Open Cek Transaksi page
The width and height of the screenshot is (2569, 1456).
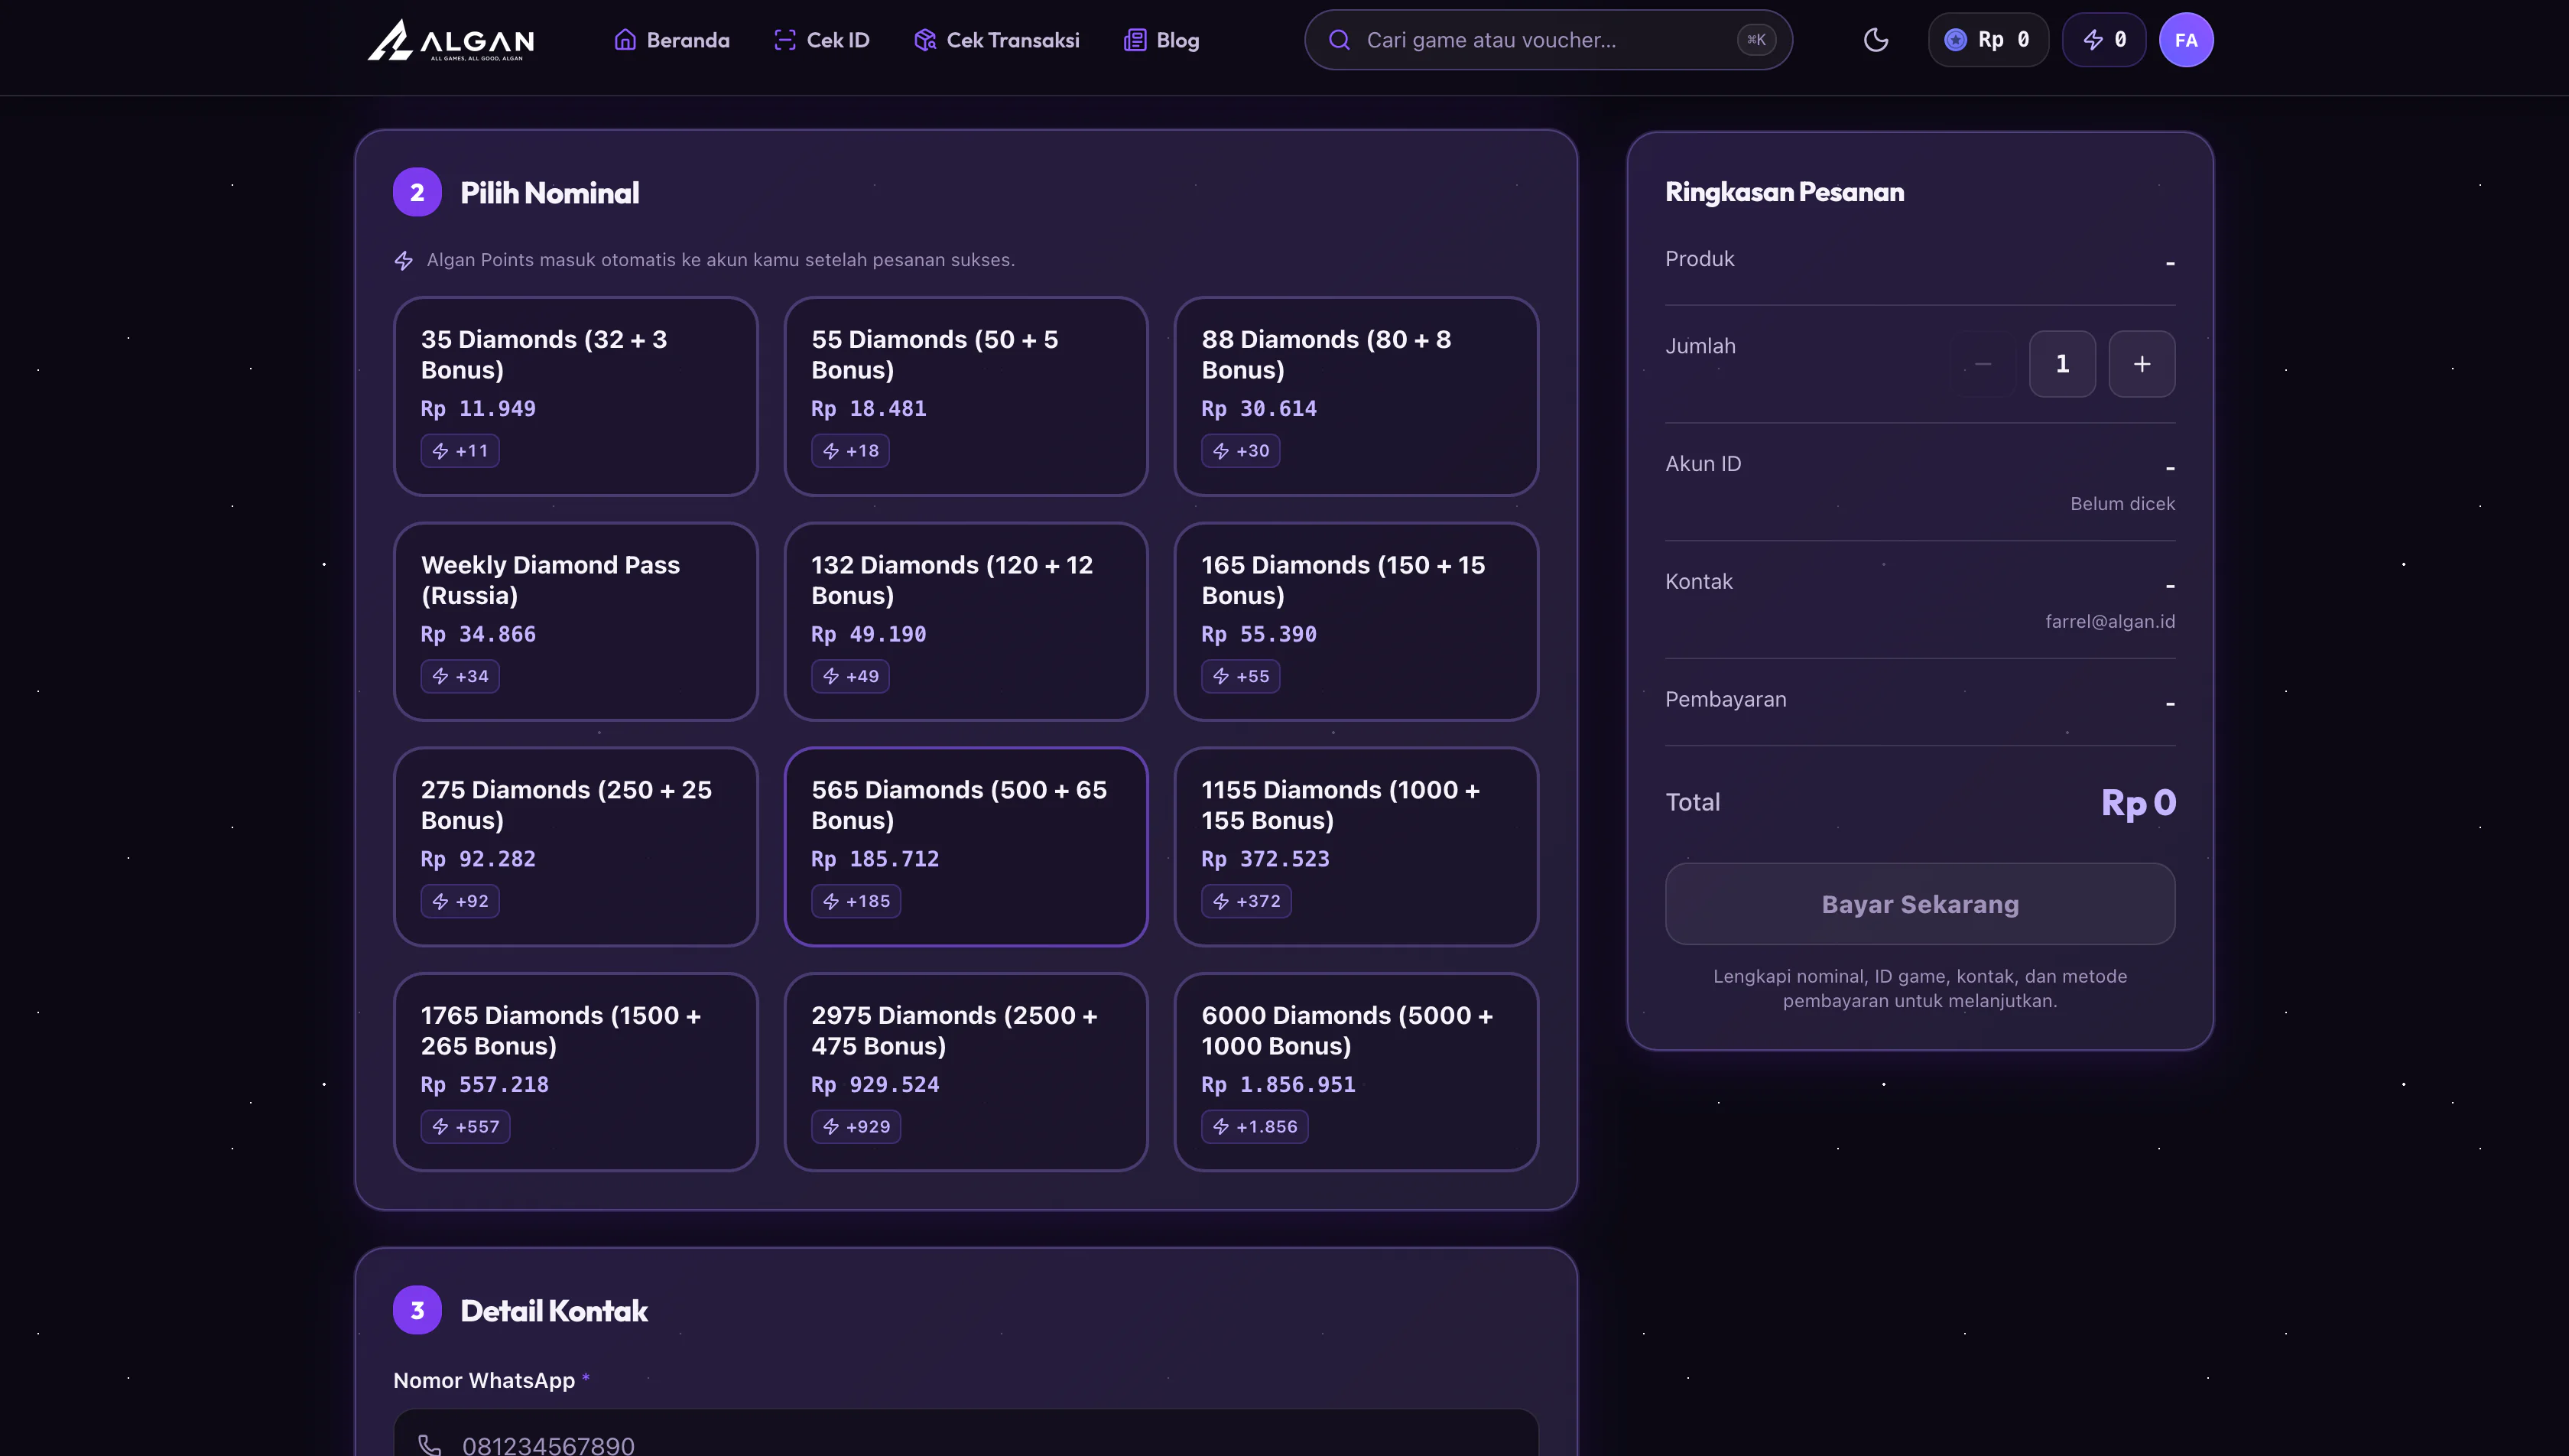tap(996, 40)
